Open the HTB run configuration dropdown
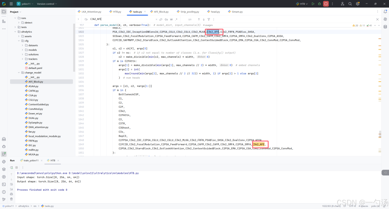Viewport: 389px width, 209px height. tap(302, 4)
